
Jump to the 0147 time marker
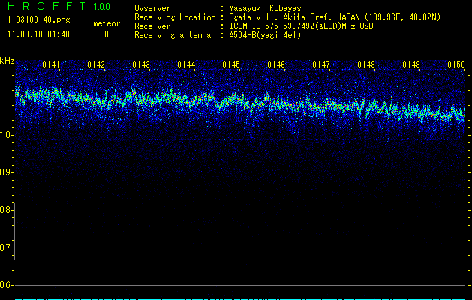click(x=321, y=65)
